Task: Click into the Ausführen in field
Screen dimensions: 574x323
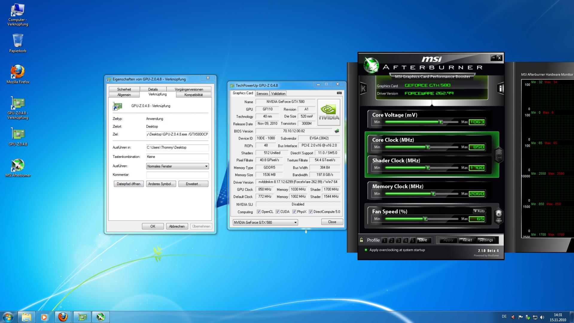Action: pos(177,148)
